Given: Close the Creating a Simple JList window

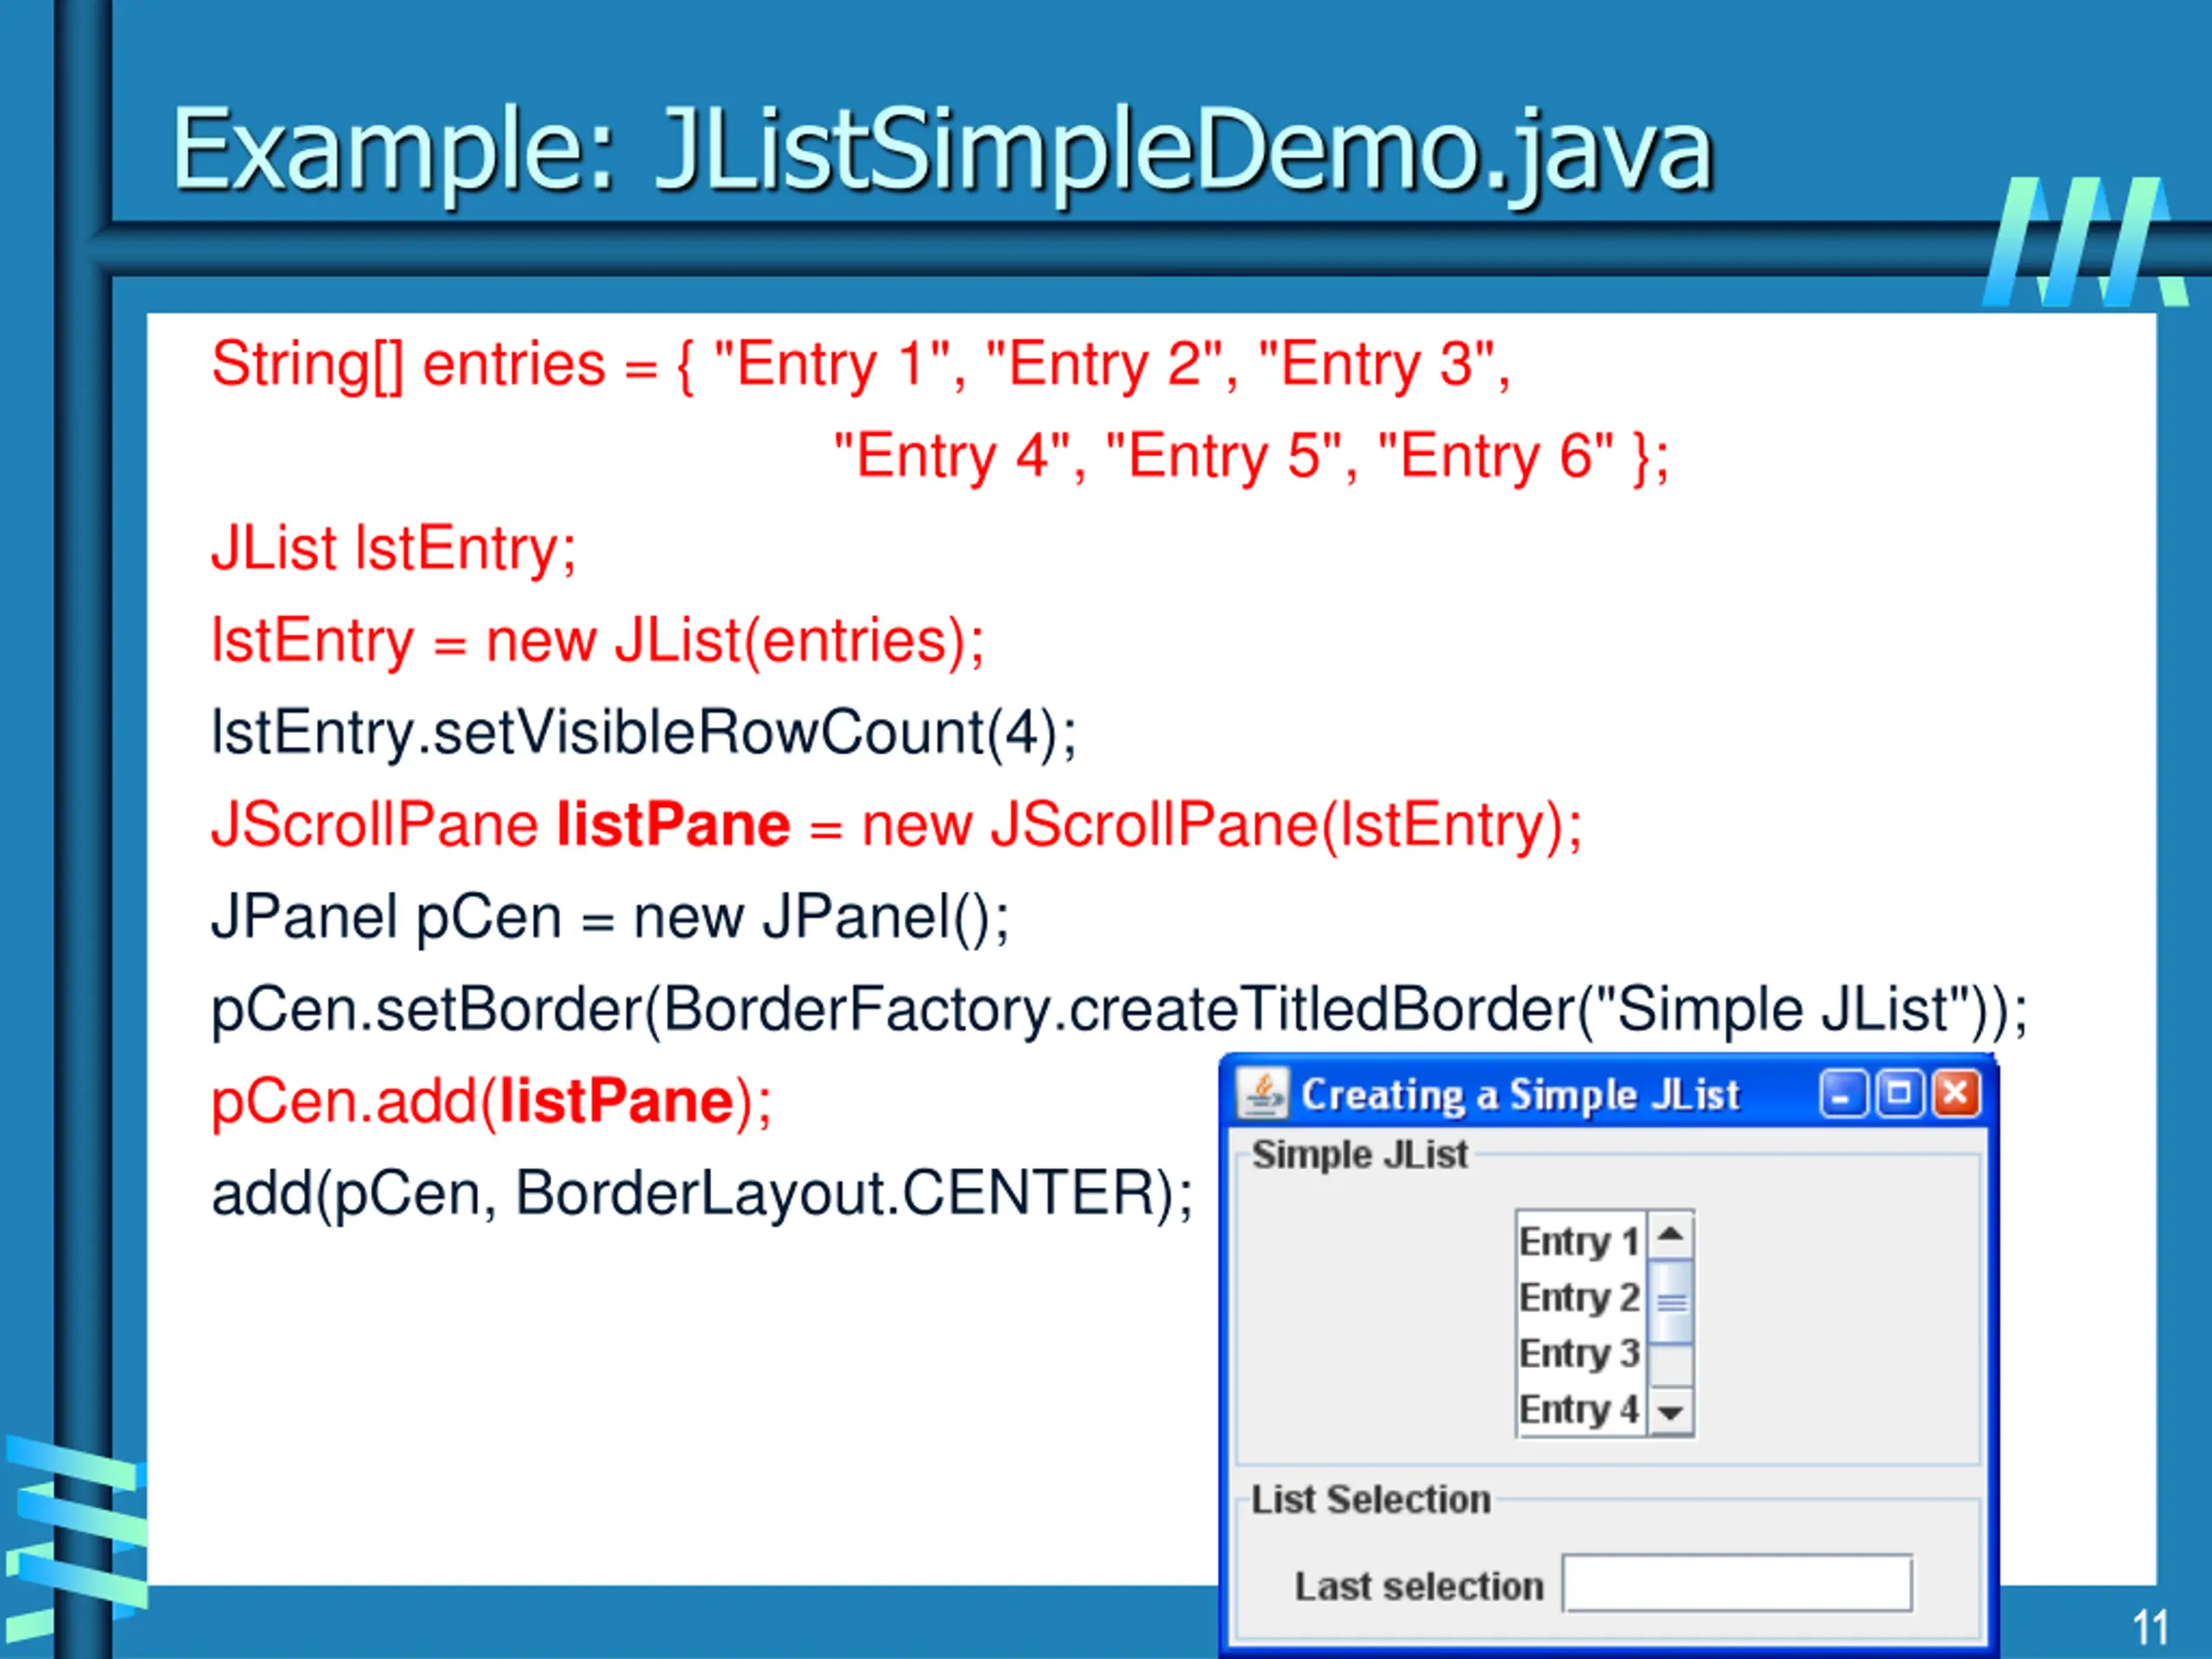Looking at the screenshot, I should click(x=1955, y=1093).
